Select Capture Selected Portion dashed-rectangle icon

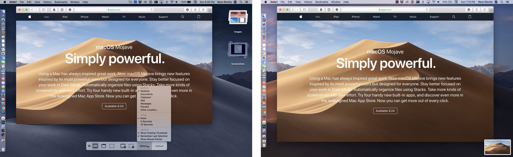(112, 146)
